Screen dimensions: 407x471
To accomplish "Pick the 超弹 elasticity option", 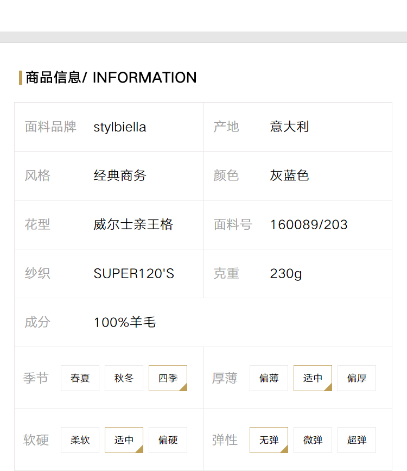I will (357, 439).
